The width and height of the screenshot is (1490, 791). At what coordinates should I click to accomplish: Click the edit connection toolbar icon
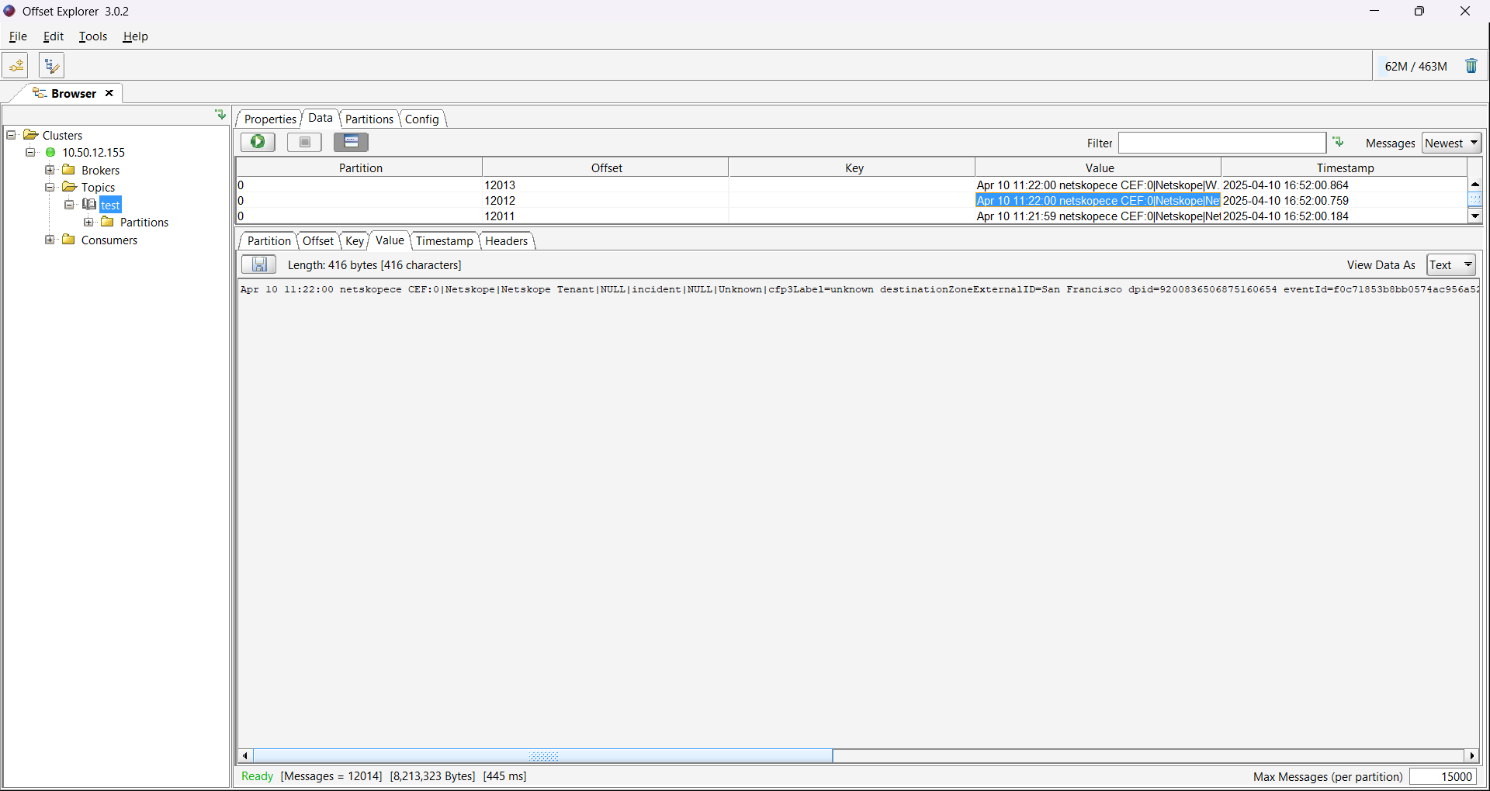pos(51,66)
